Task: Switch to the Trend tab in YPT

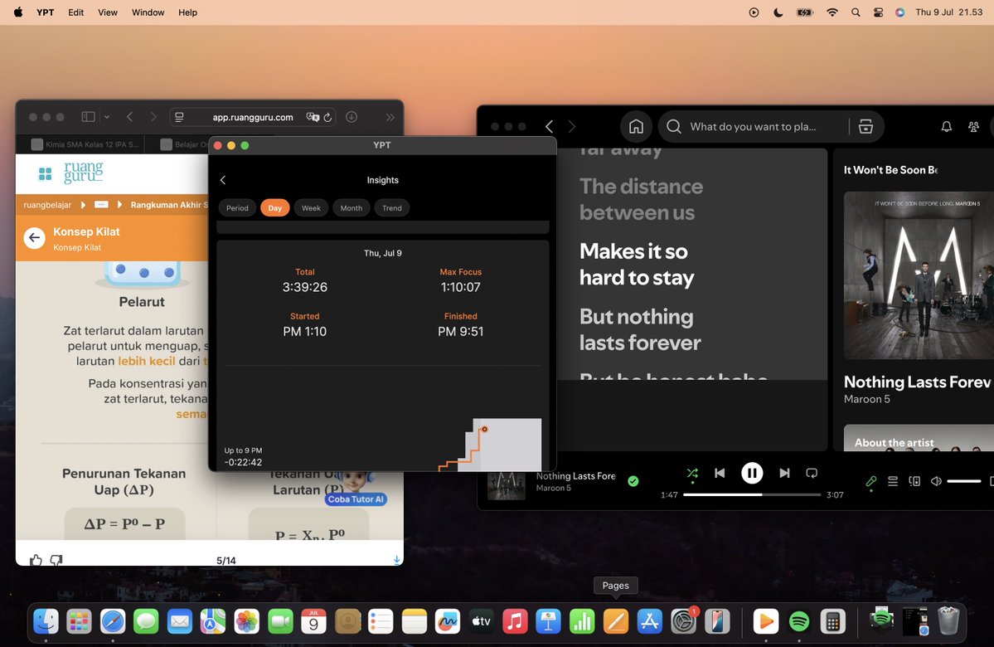Action: (x=392, y=208)
